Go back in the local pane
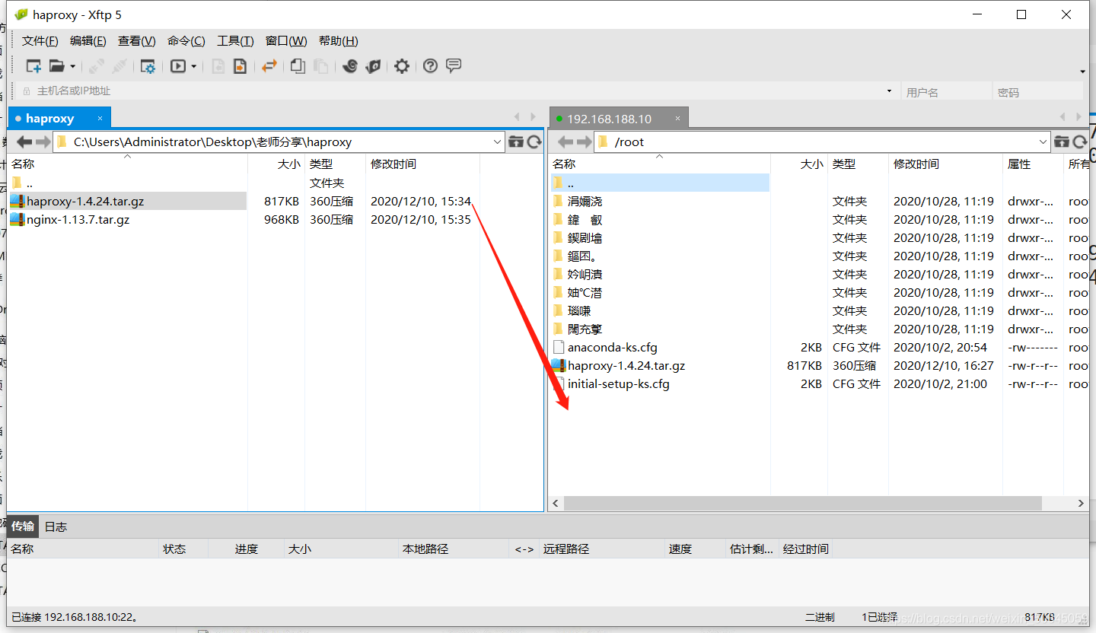The image size is (1096, 633). [24, 142]
